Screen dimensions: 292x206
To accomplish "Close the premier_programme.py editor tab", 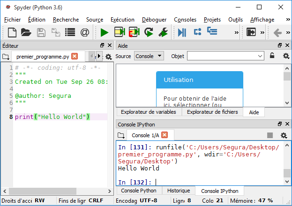I will click(x=75, y=57).
